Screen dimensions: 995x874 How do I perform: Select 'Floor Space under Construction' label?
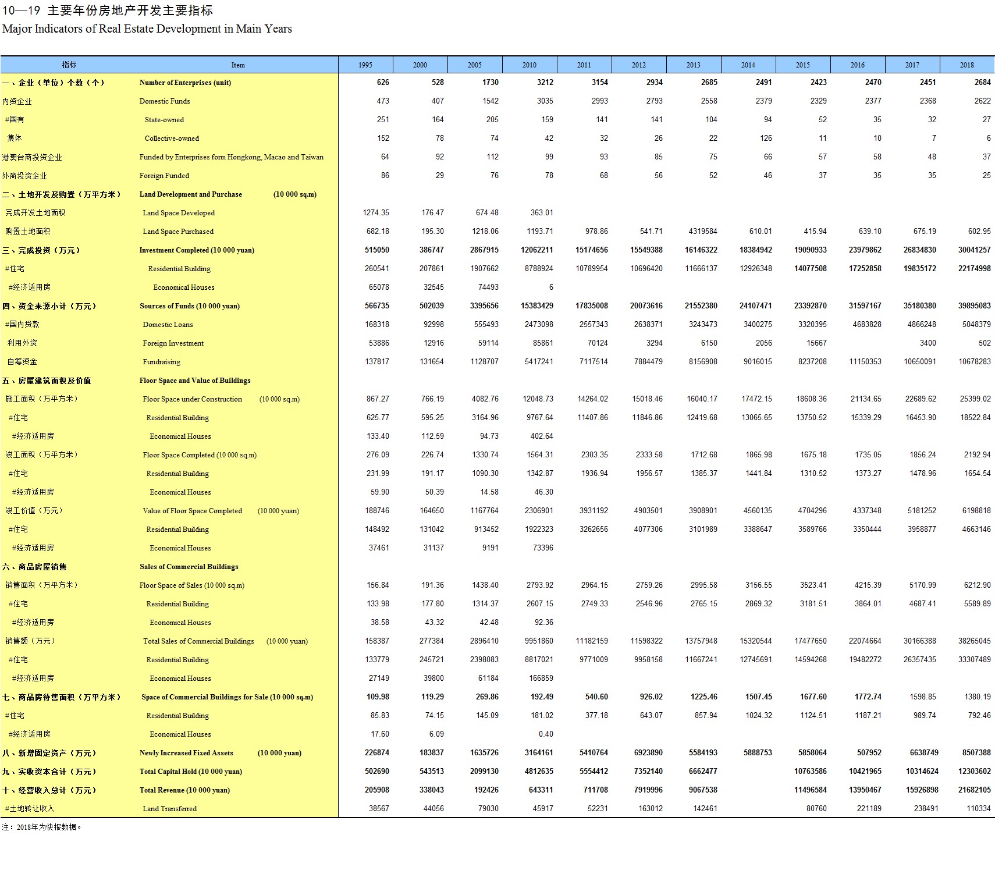tap(193, 399)
